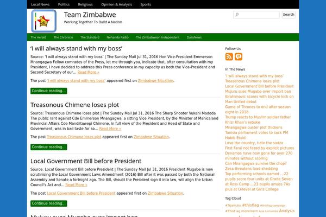Go to The Herald in green bar
326x217 pixels.
[38, 37]
